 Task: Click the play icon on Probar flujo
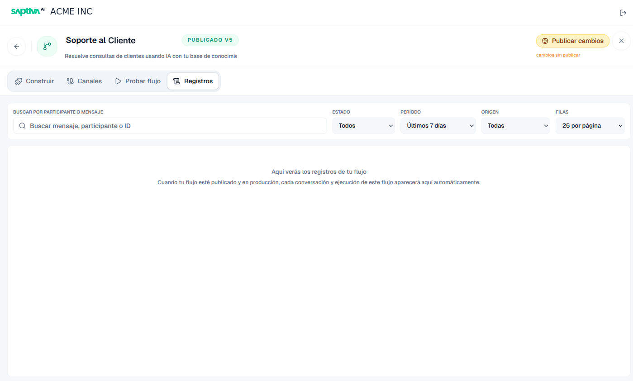pos(118,81)
